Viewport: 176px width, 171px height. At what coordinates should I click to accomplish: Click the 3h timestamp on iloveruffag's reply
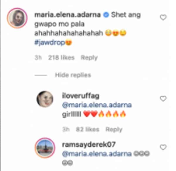pos(66,129)
